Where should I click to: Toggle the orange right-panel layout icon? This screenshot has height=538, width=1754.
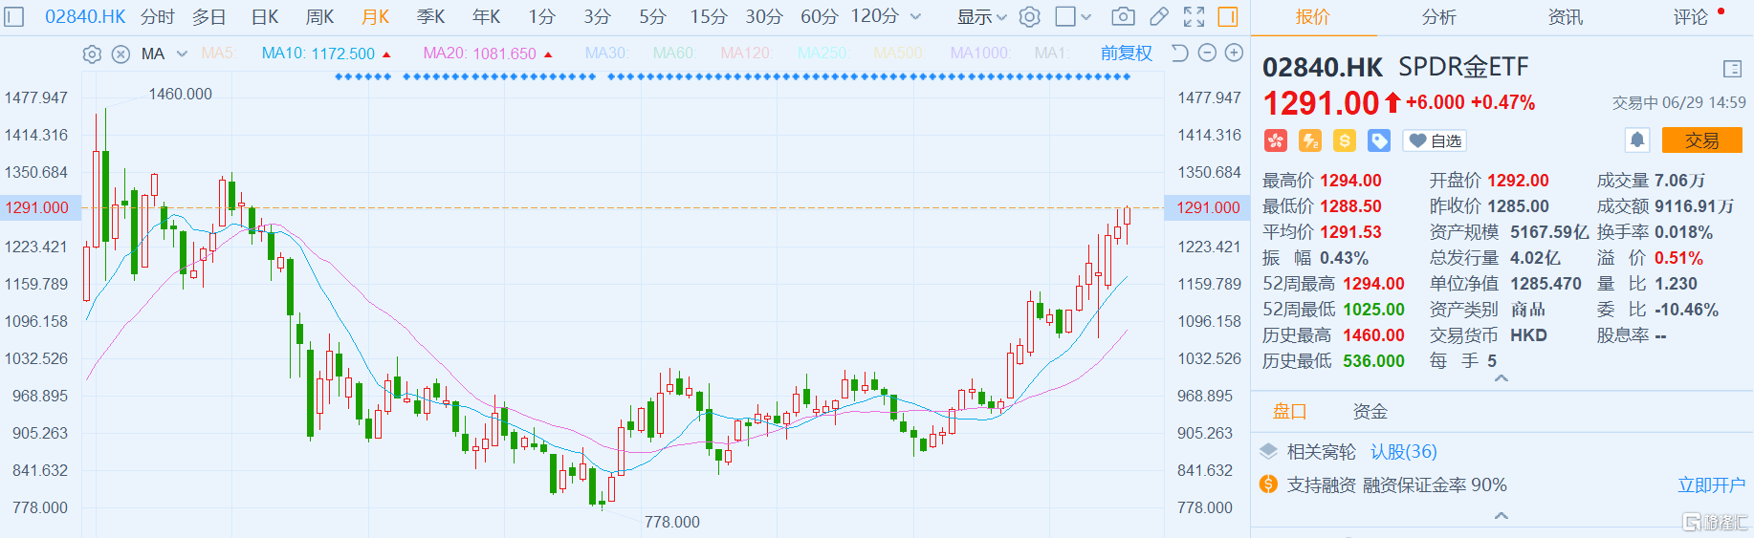tap(1228, 17)
